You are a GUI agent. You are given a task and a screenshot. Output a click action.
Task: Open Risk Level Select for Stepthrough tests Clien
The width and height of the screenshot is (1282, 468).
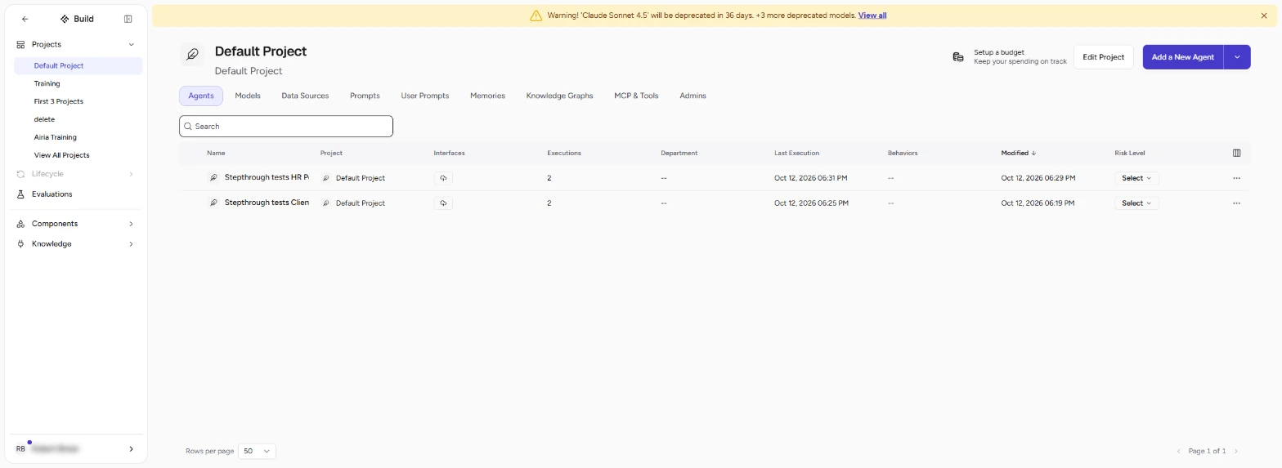(x=1136, y=203)
